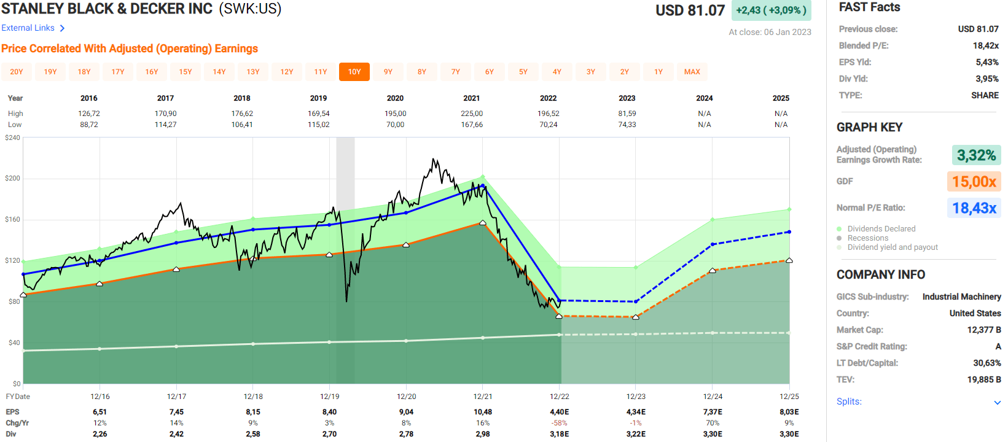Click the 2025 EPS estimate 8,03E
The height and width of the screenshot is (442, 1008).
coord(789,412)
